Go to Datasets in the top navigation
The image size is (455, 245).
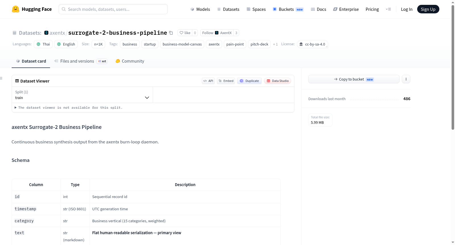228,9
